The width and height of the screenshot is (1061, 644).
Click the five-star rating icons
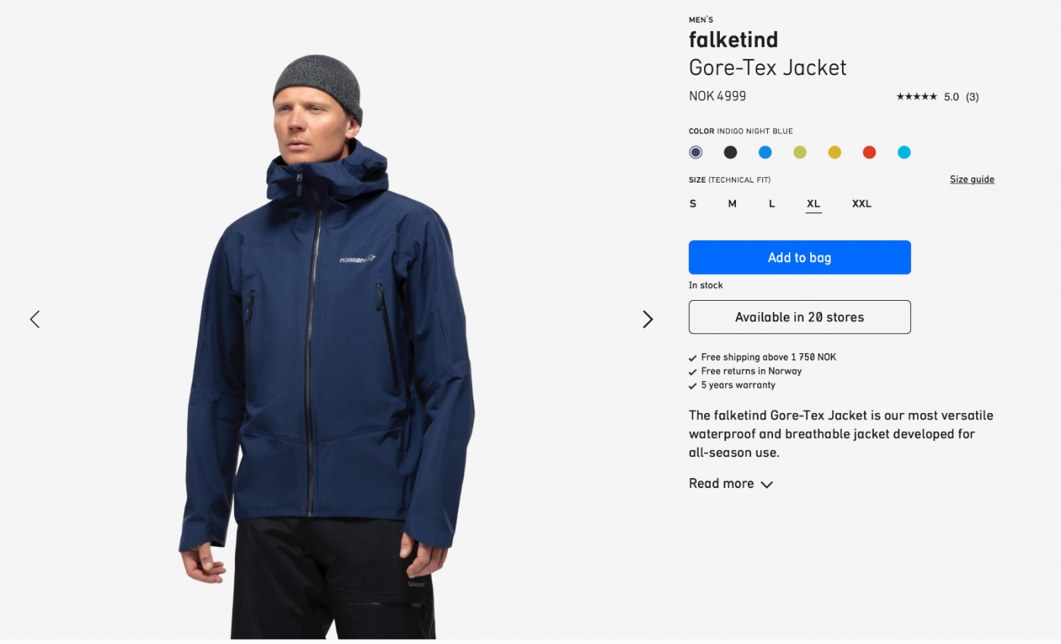point(916,97)
